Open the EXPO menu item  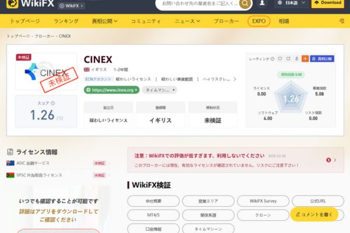click(259, 21)
